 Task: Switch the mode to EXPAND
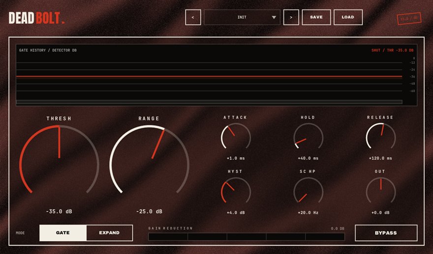[x=109, y=233]
